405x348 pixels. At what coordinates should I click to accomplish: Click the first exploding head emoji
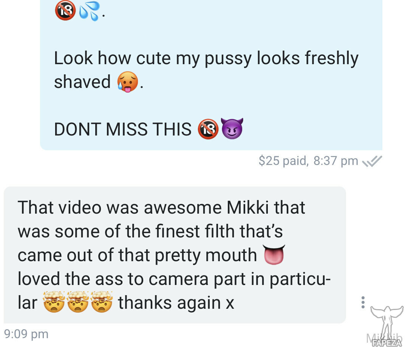[x=54, y=302]
